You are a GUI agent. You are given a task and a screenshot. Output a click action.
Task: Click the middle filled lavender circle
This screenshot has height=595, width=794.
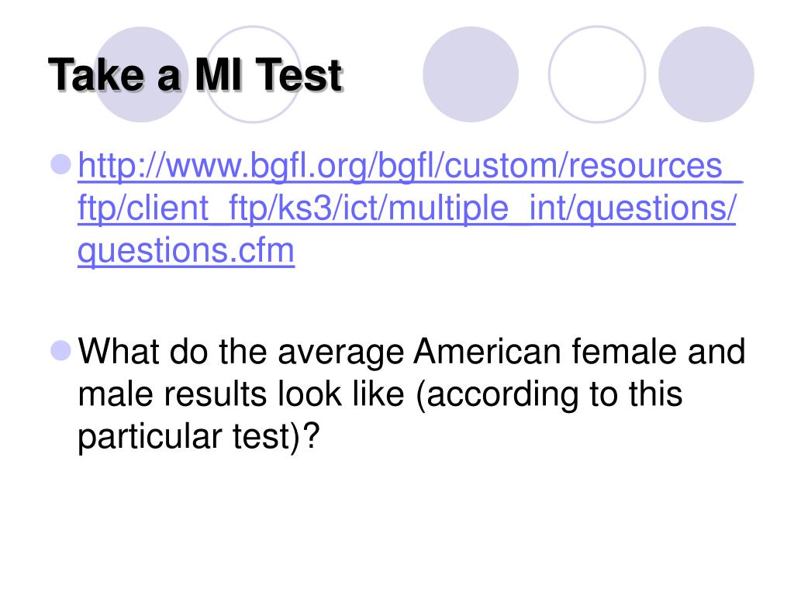(x=471, y=74)
